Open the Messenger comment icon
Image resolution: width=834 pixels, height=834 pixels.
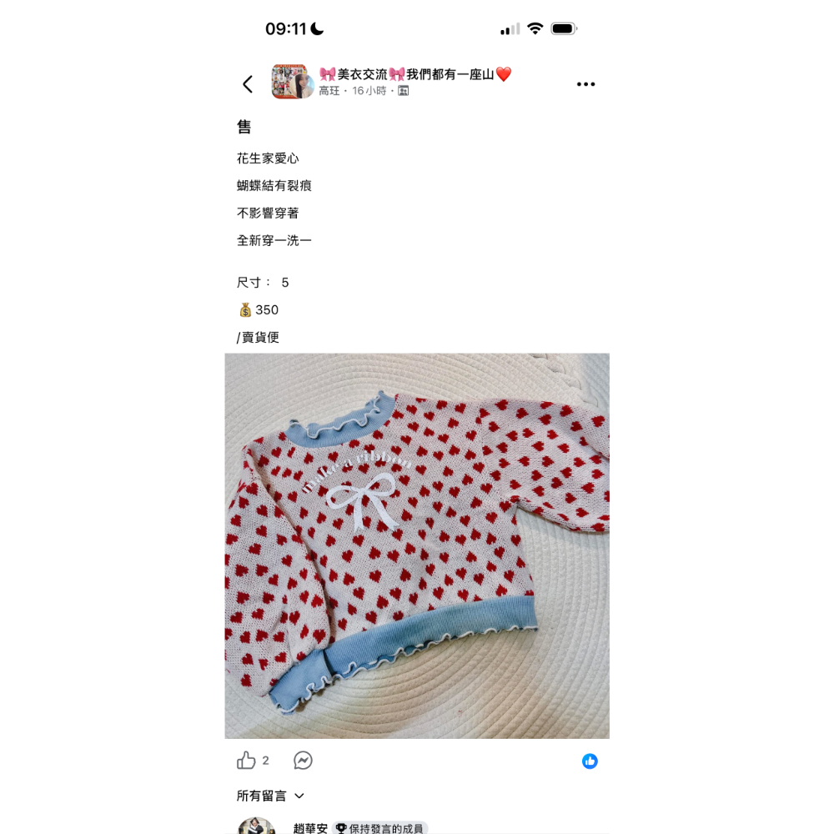click(304, 761)
